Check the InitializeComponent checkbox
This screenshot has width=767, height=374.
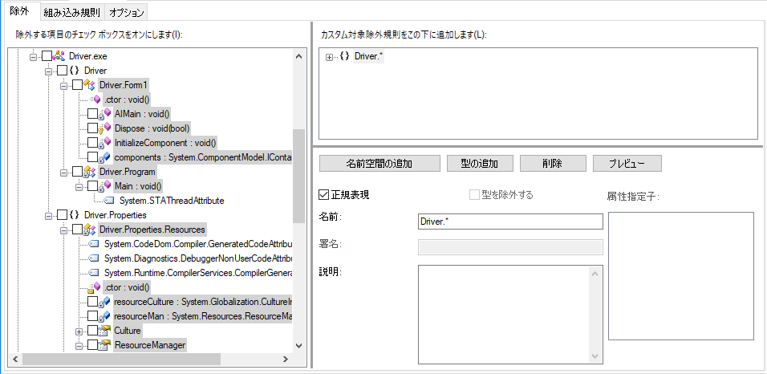click(92, 143)
